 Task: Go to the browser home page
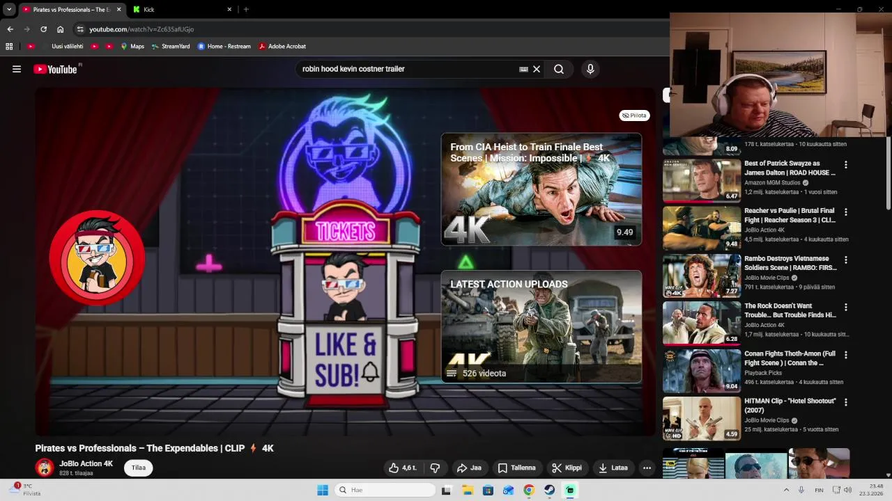pyautogui.click(x=60, y=29)
